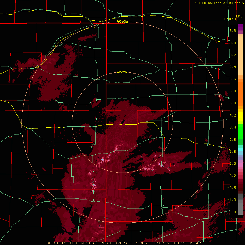Click the 2.6 value on color scale
This screenshot has width=245, height=245.
233,140
